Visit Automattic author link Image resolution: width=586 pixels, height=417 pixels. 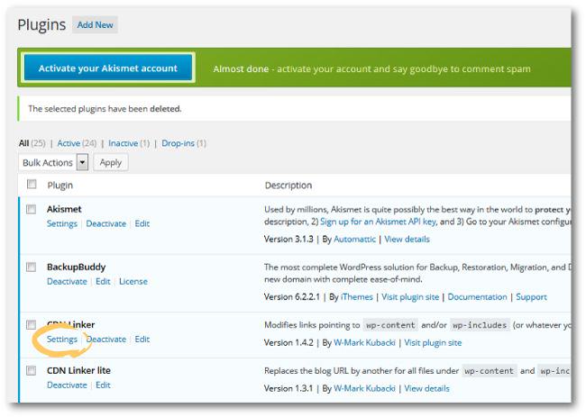(x=354, y=239)
